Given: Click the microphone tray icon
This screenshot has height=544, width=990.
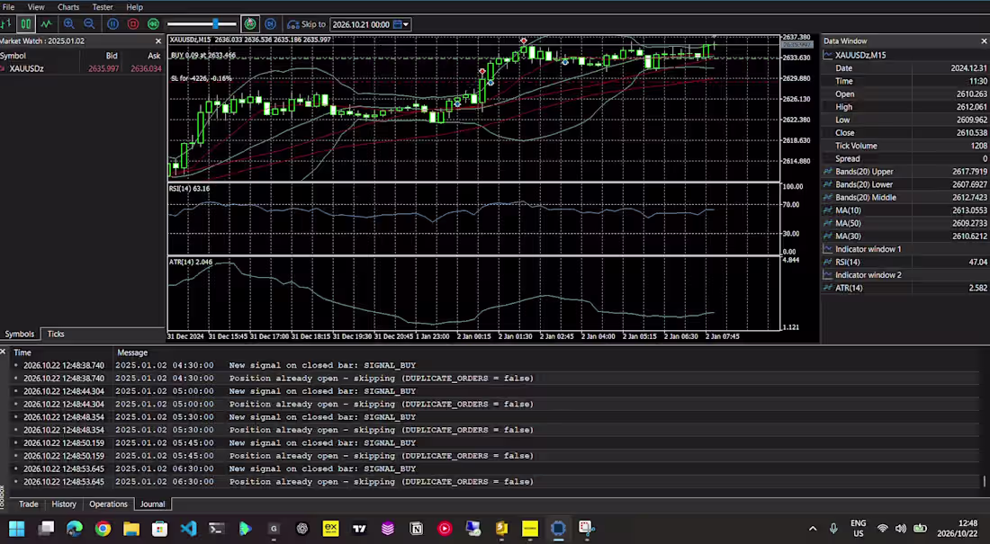Looking at the screenshot, I should click(x=833, y=528).
